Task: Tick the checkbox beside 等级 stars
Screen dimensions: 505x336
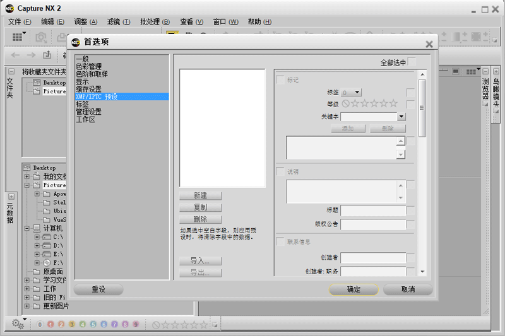Action: 411,104
